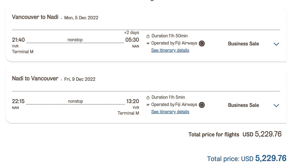This screenshot has width=292, height=165.
Task: Click the 05:30 arrival time at NAN
Action: [132, 40]
